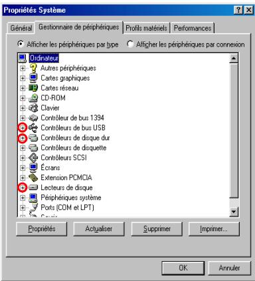This screenshot has width=255, height=281.
Task: Confirm with the OK button
Action: click(x=183, y=268)
